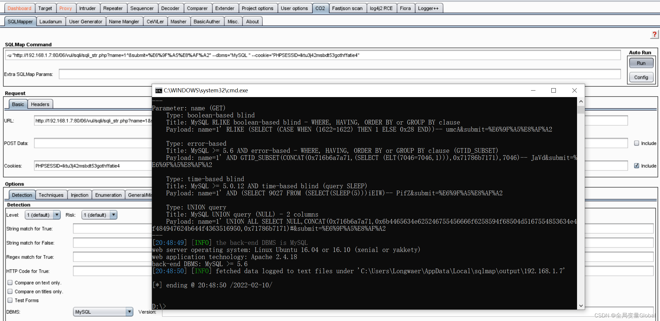The height and width of the screenshot is (321, 660).
Task: Focus HTTP Code for True field
Action: click(x=112, y=271)
